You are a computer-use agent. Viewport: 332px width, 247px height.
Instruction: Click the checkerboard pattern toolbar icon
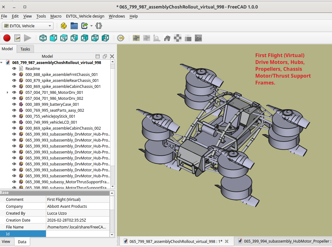coord(178,38)
